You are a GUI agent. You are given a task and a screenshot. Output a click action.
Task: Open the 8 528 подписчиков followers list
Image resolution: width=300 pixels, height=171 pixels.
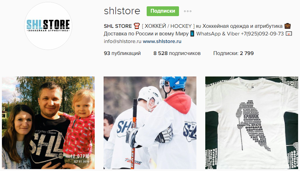pyautogui.click(x=177, y=53)
